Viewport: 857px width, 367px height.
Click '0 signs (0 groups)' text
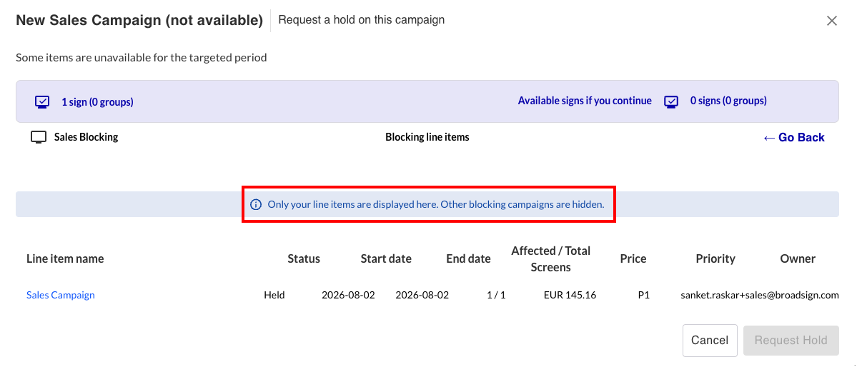point(728,101)
